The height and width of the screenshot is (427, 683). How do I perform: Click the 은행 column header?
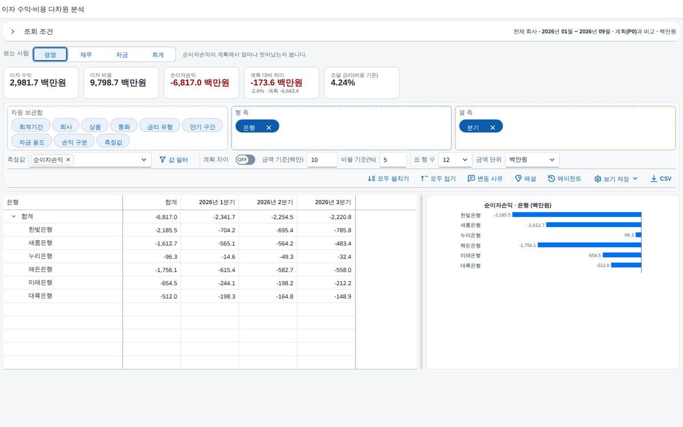[63, 202]
